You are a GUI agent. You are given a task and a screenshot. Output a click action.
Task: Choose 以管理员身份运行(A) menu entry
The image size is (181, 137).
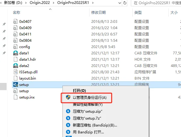(x=89, y=98)
